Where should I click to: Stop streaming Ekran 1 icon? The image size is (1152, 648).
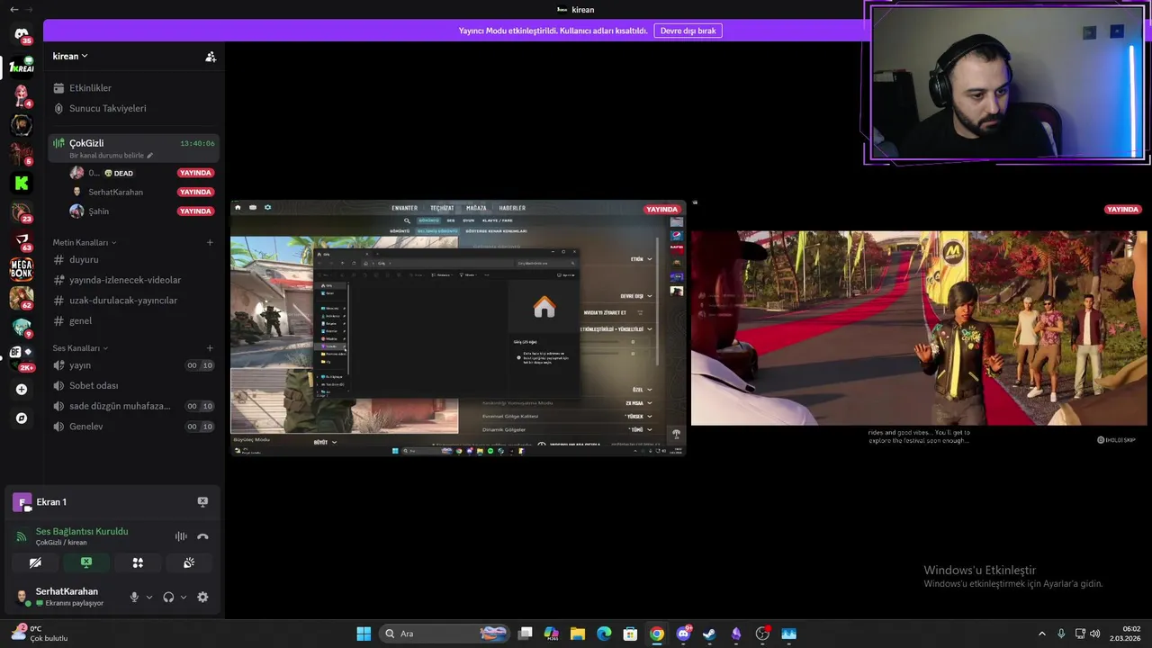(x=202, y=502)
